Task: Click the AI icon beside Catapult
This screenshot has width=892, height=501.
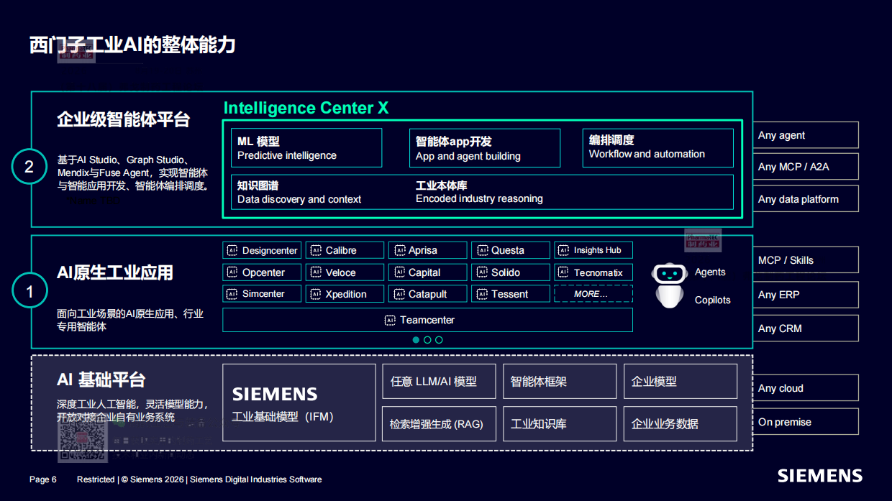Action: pos(400,294)
